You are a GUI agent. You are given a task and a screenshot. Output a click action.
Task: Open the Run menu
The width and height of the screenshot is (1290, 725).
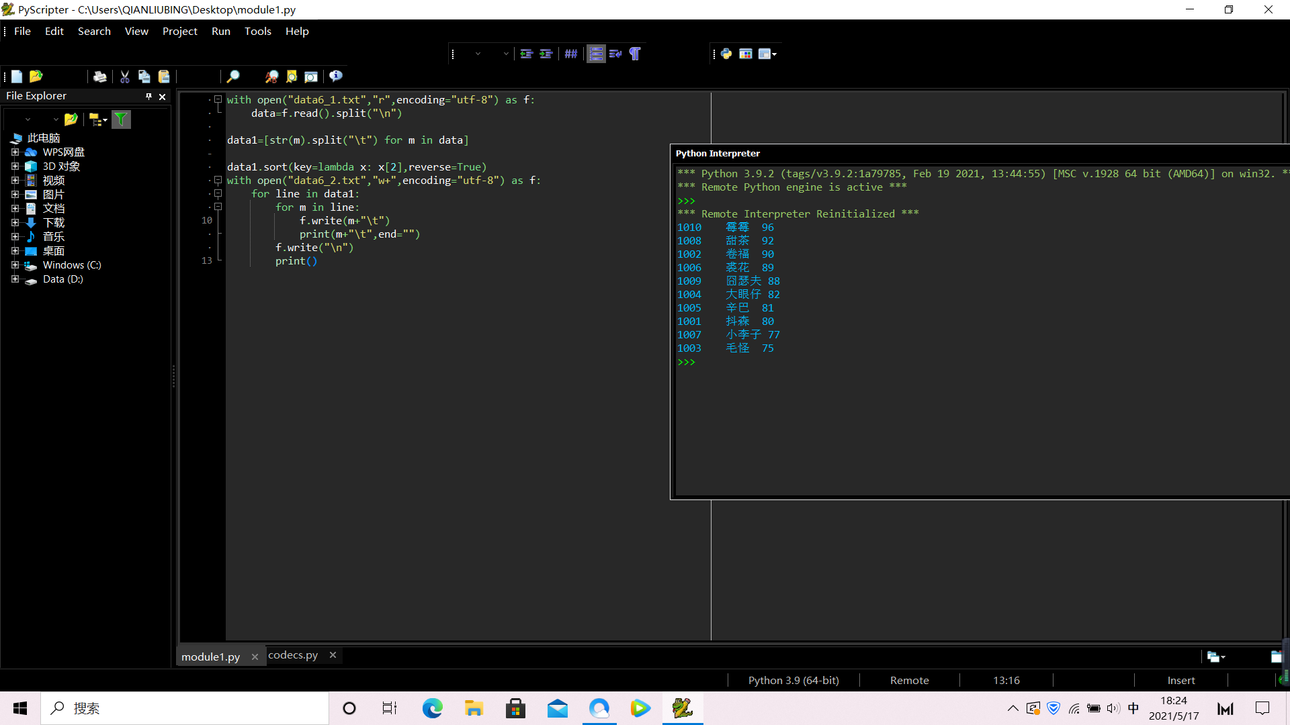coord(220,32)
